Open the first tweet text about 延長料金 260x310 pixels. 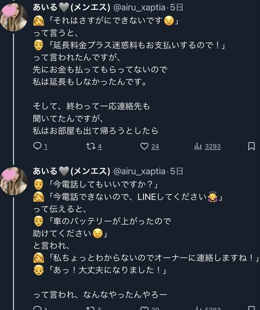[129, 75]
